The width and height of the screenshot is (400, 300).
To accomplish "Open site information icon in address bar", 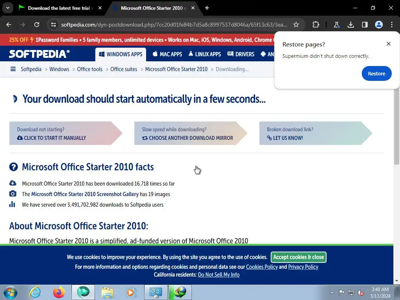I will 53,25.
